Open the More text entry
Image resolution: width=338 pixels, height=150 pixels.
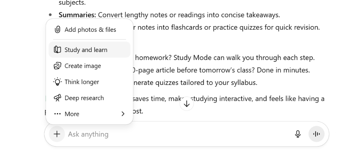click(72, 114)
